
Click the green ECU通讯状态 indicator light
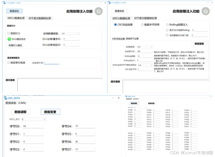click(9, 39)
